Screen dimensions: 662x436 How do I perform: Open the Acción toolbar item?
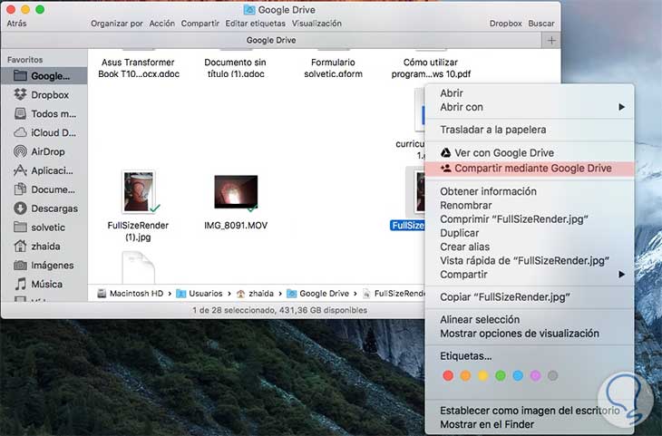(x=162, y=24)
